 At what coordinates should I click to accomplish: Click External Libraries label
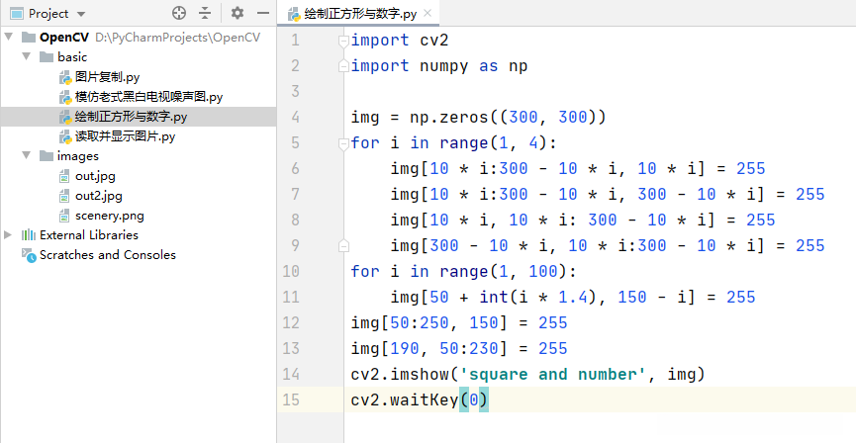89,235
